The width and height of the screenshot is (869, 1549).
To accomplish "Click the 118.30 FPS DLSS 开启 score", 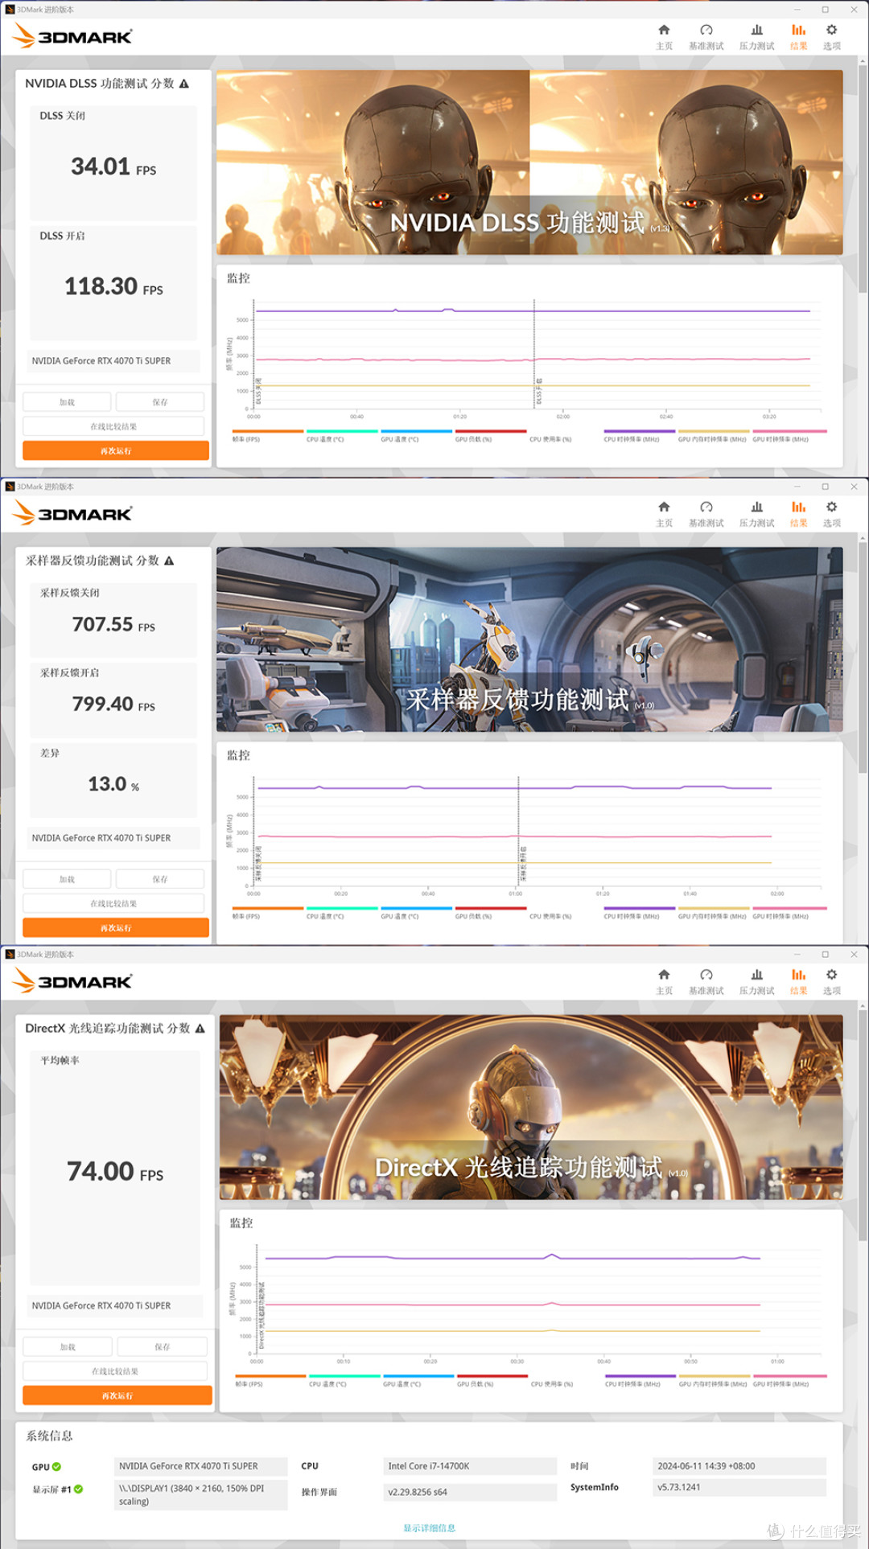I will [x=113, y=286].
